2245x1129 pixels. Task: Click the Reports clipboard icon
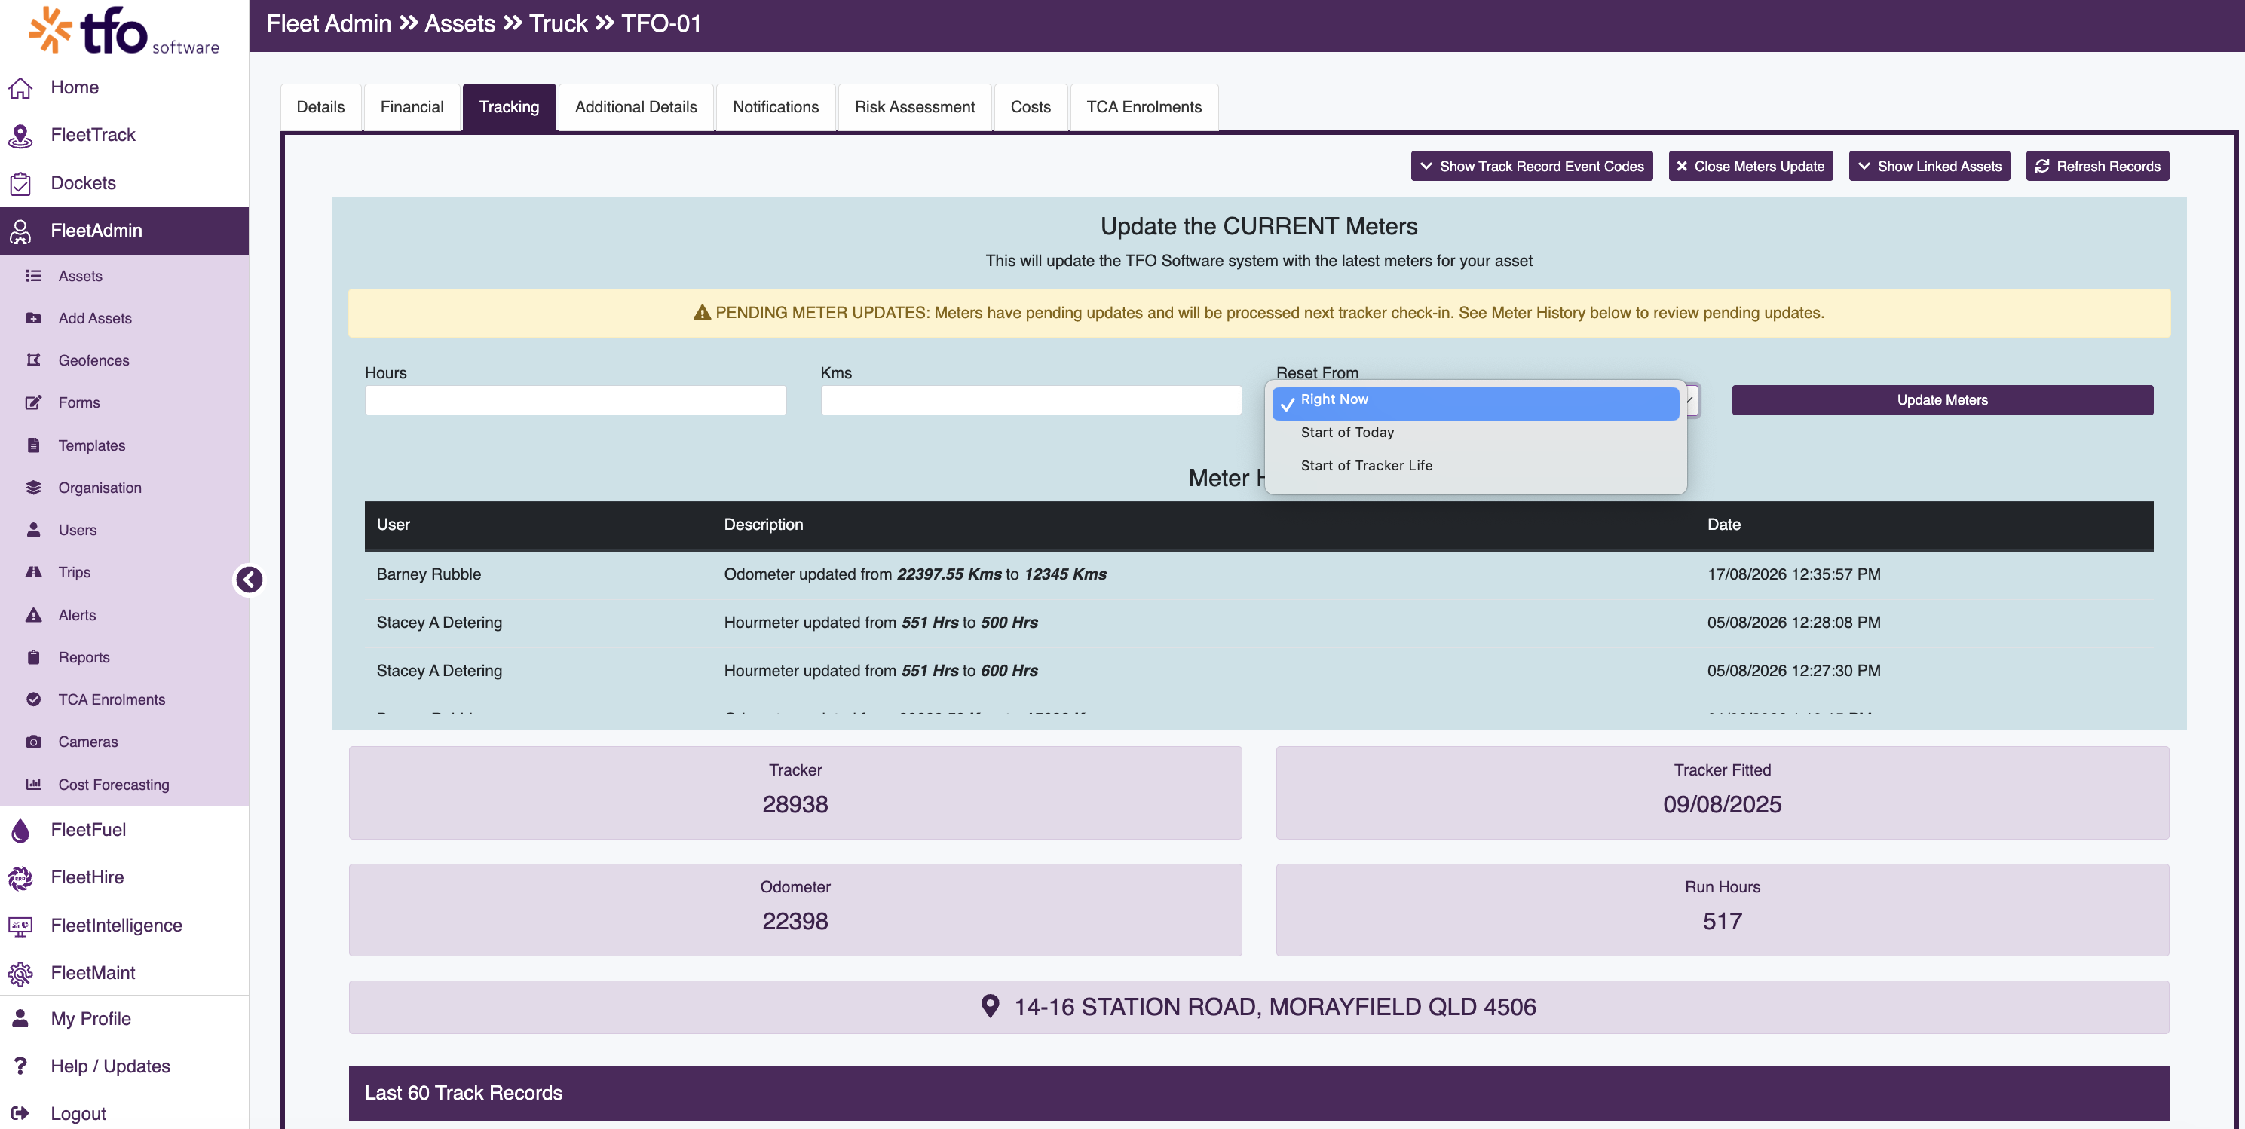34,657
